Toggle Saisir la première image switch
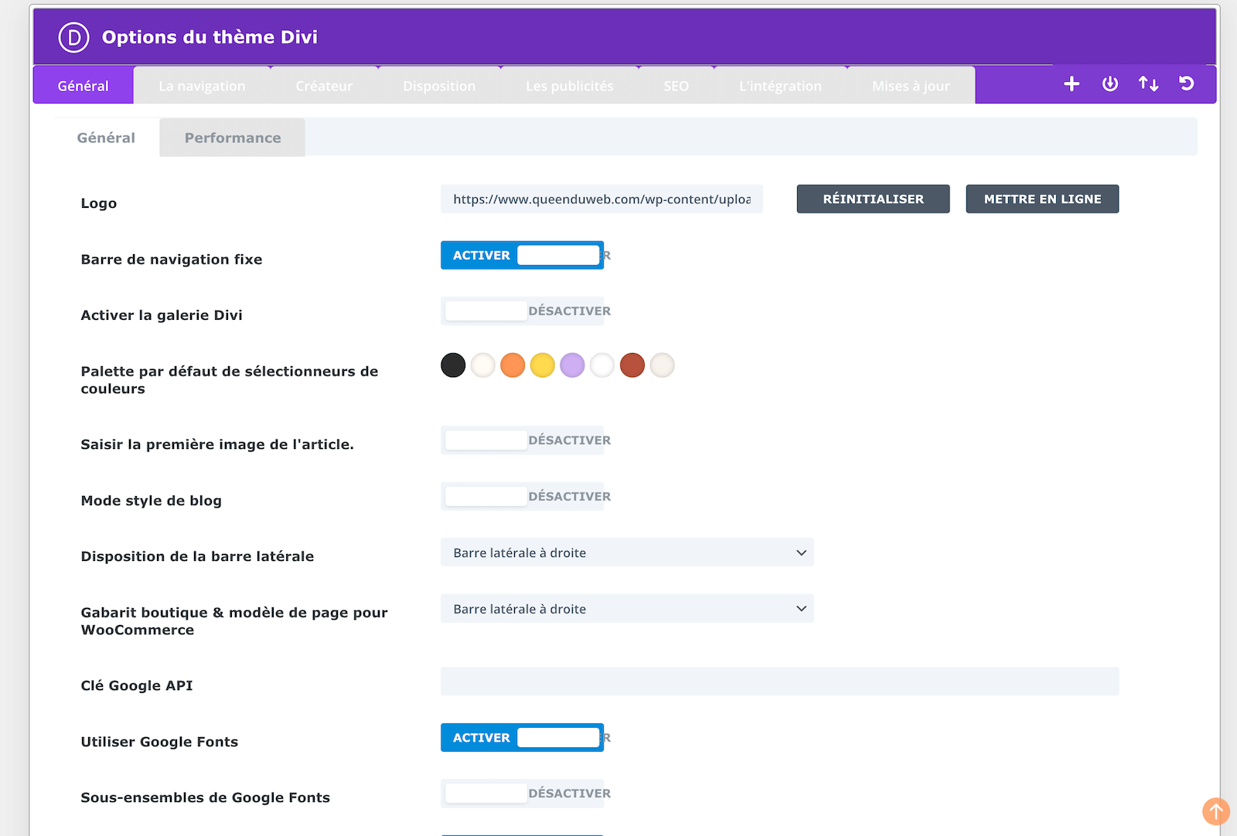This screenshot has height=836, width=1237. pyautogui.click(x=522, y=440)
